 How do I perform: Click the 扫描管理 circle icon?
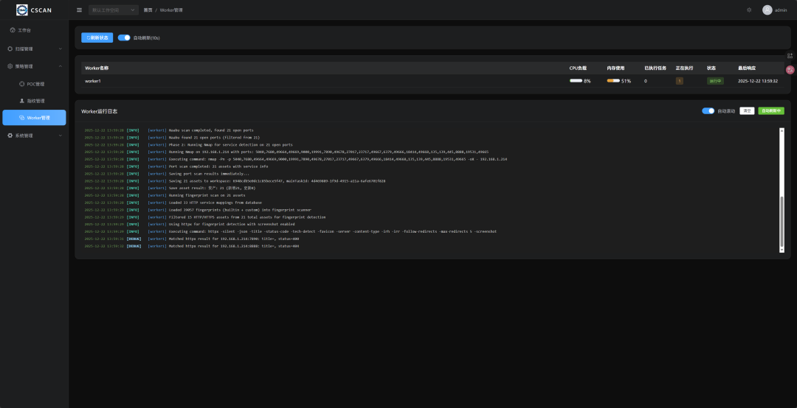[x=10, y=49]
